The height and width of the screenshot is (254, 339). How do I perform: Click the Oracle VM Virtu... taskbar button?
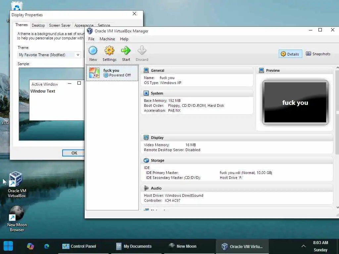[x=242, y=246]
